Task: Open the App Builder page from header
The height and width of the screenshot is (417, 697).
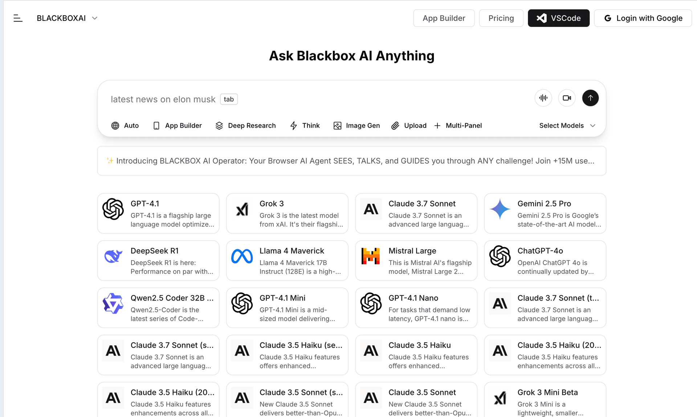Action: coord(444,18)
